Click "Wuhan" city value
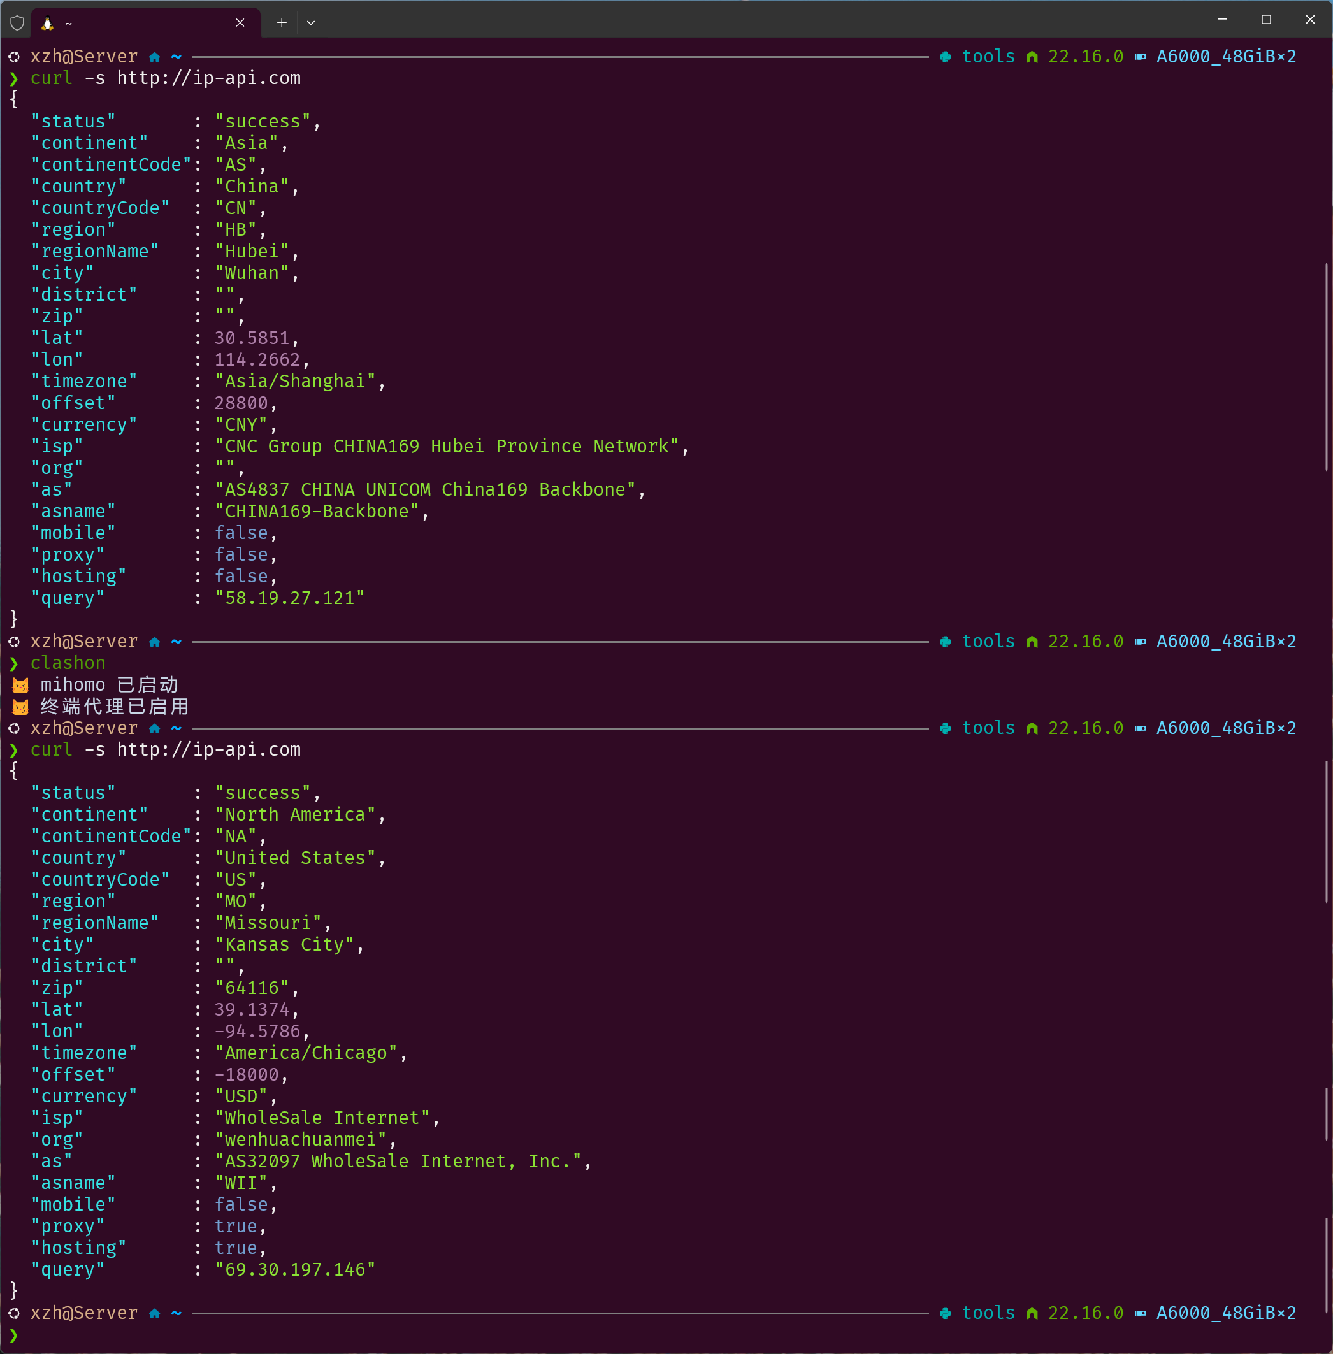The height and width of the screenshot is (1354, 1333). [x=252, y=274]
